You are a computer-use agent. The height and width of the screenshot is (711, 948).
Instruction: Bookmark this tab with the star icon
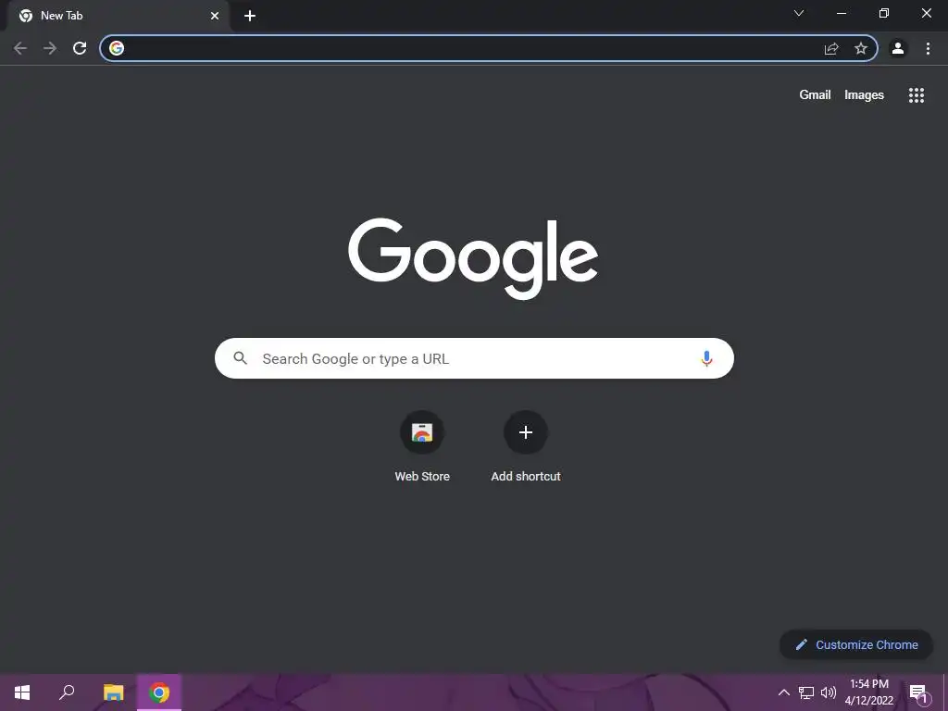coord(861,48)
